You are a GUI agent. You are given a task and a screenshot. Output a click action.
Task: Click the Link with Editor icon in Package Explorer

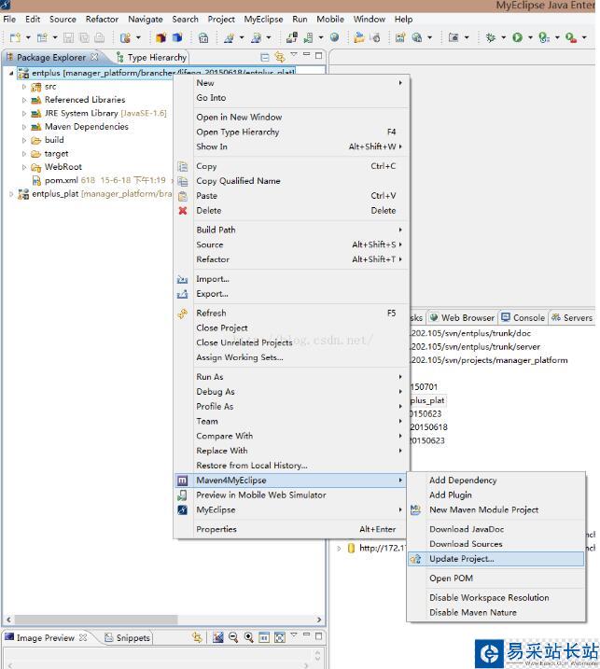[280, 56]
